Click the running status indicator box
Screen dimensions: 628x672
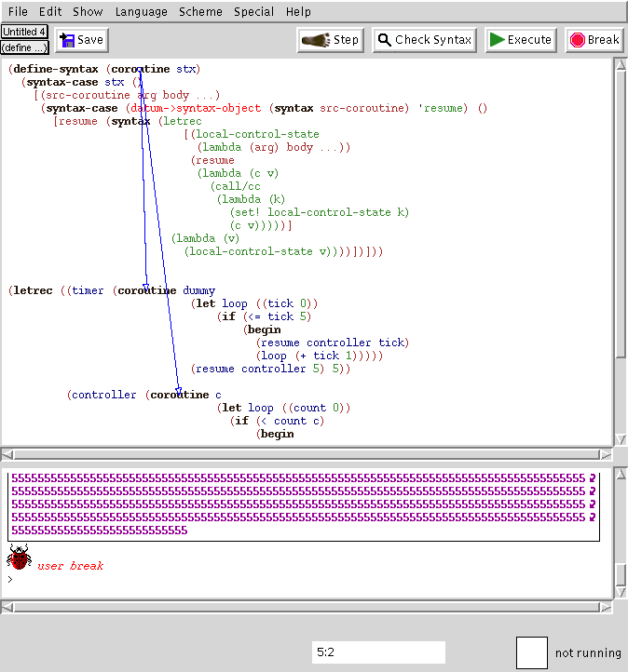(x=531, y=652)
